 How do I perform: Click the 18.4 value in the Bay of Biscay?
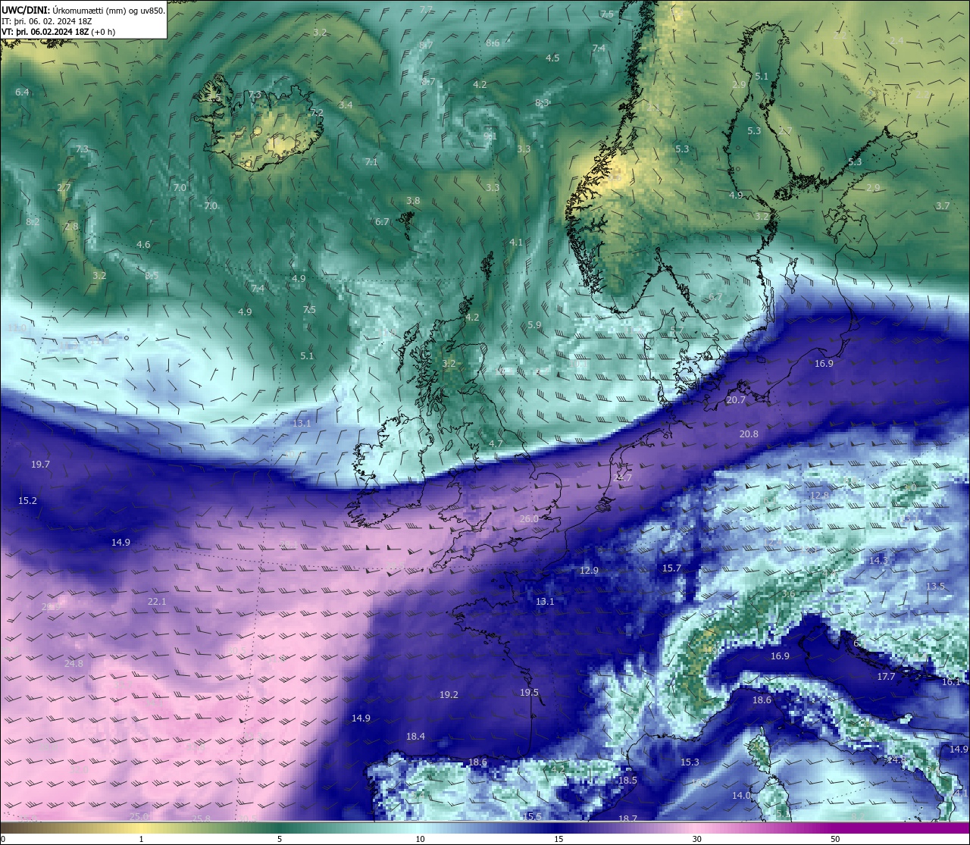(415, 737)
